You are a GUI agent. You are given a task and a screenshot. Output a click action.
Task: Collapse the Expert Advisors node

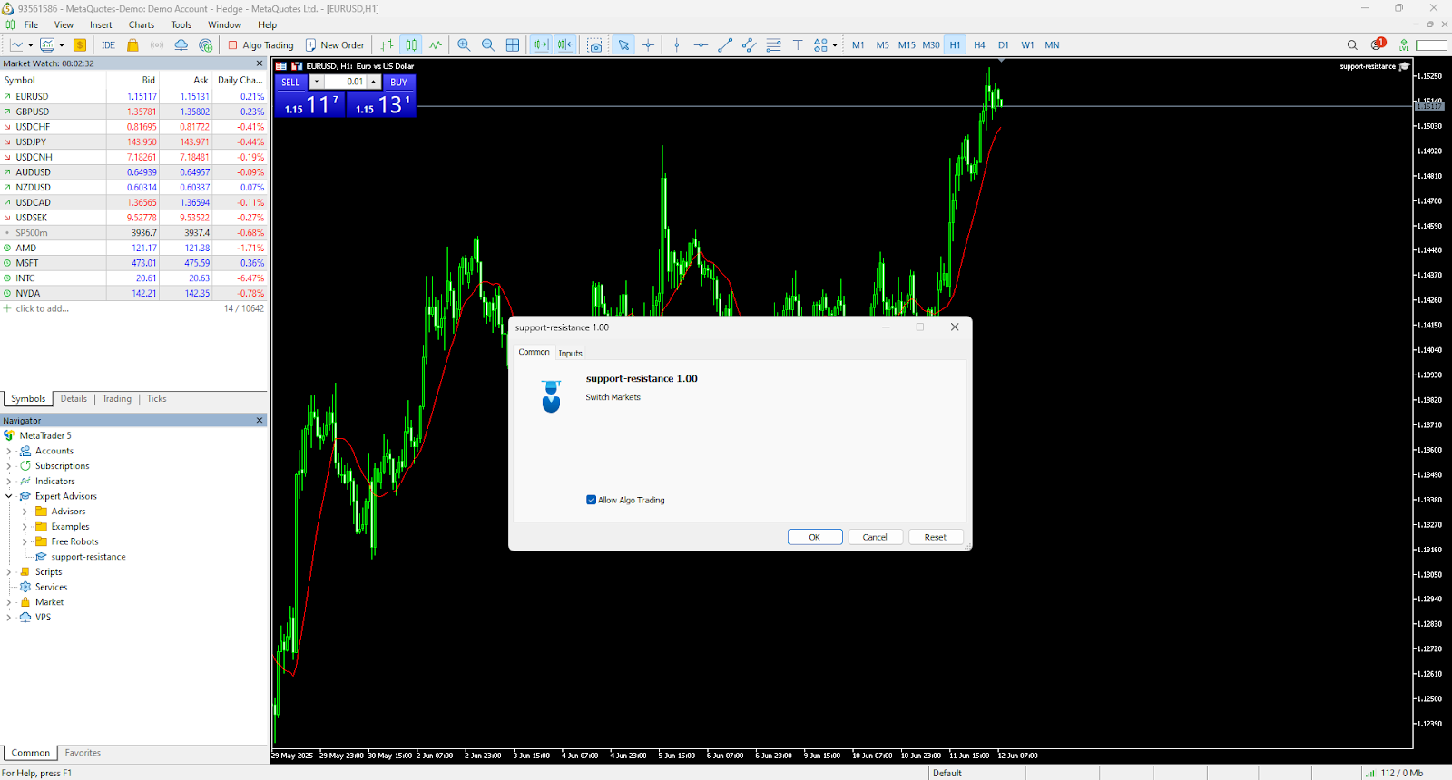click(9, 496)
